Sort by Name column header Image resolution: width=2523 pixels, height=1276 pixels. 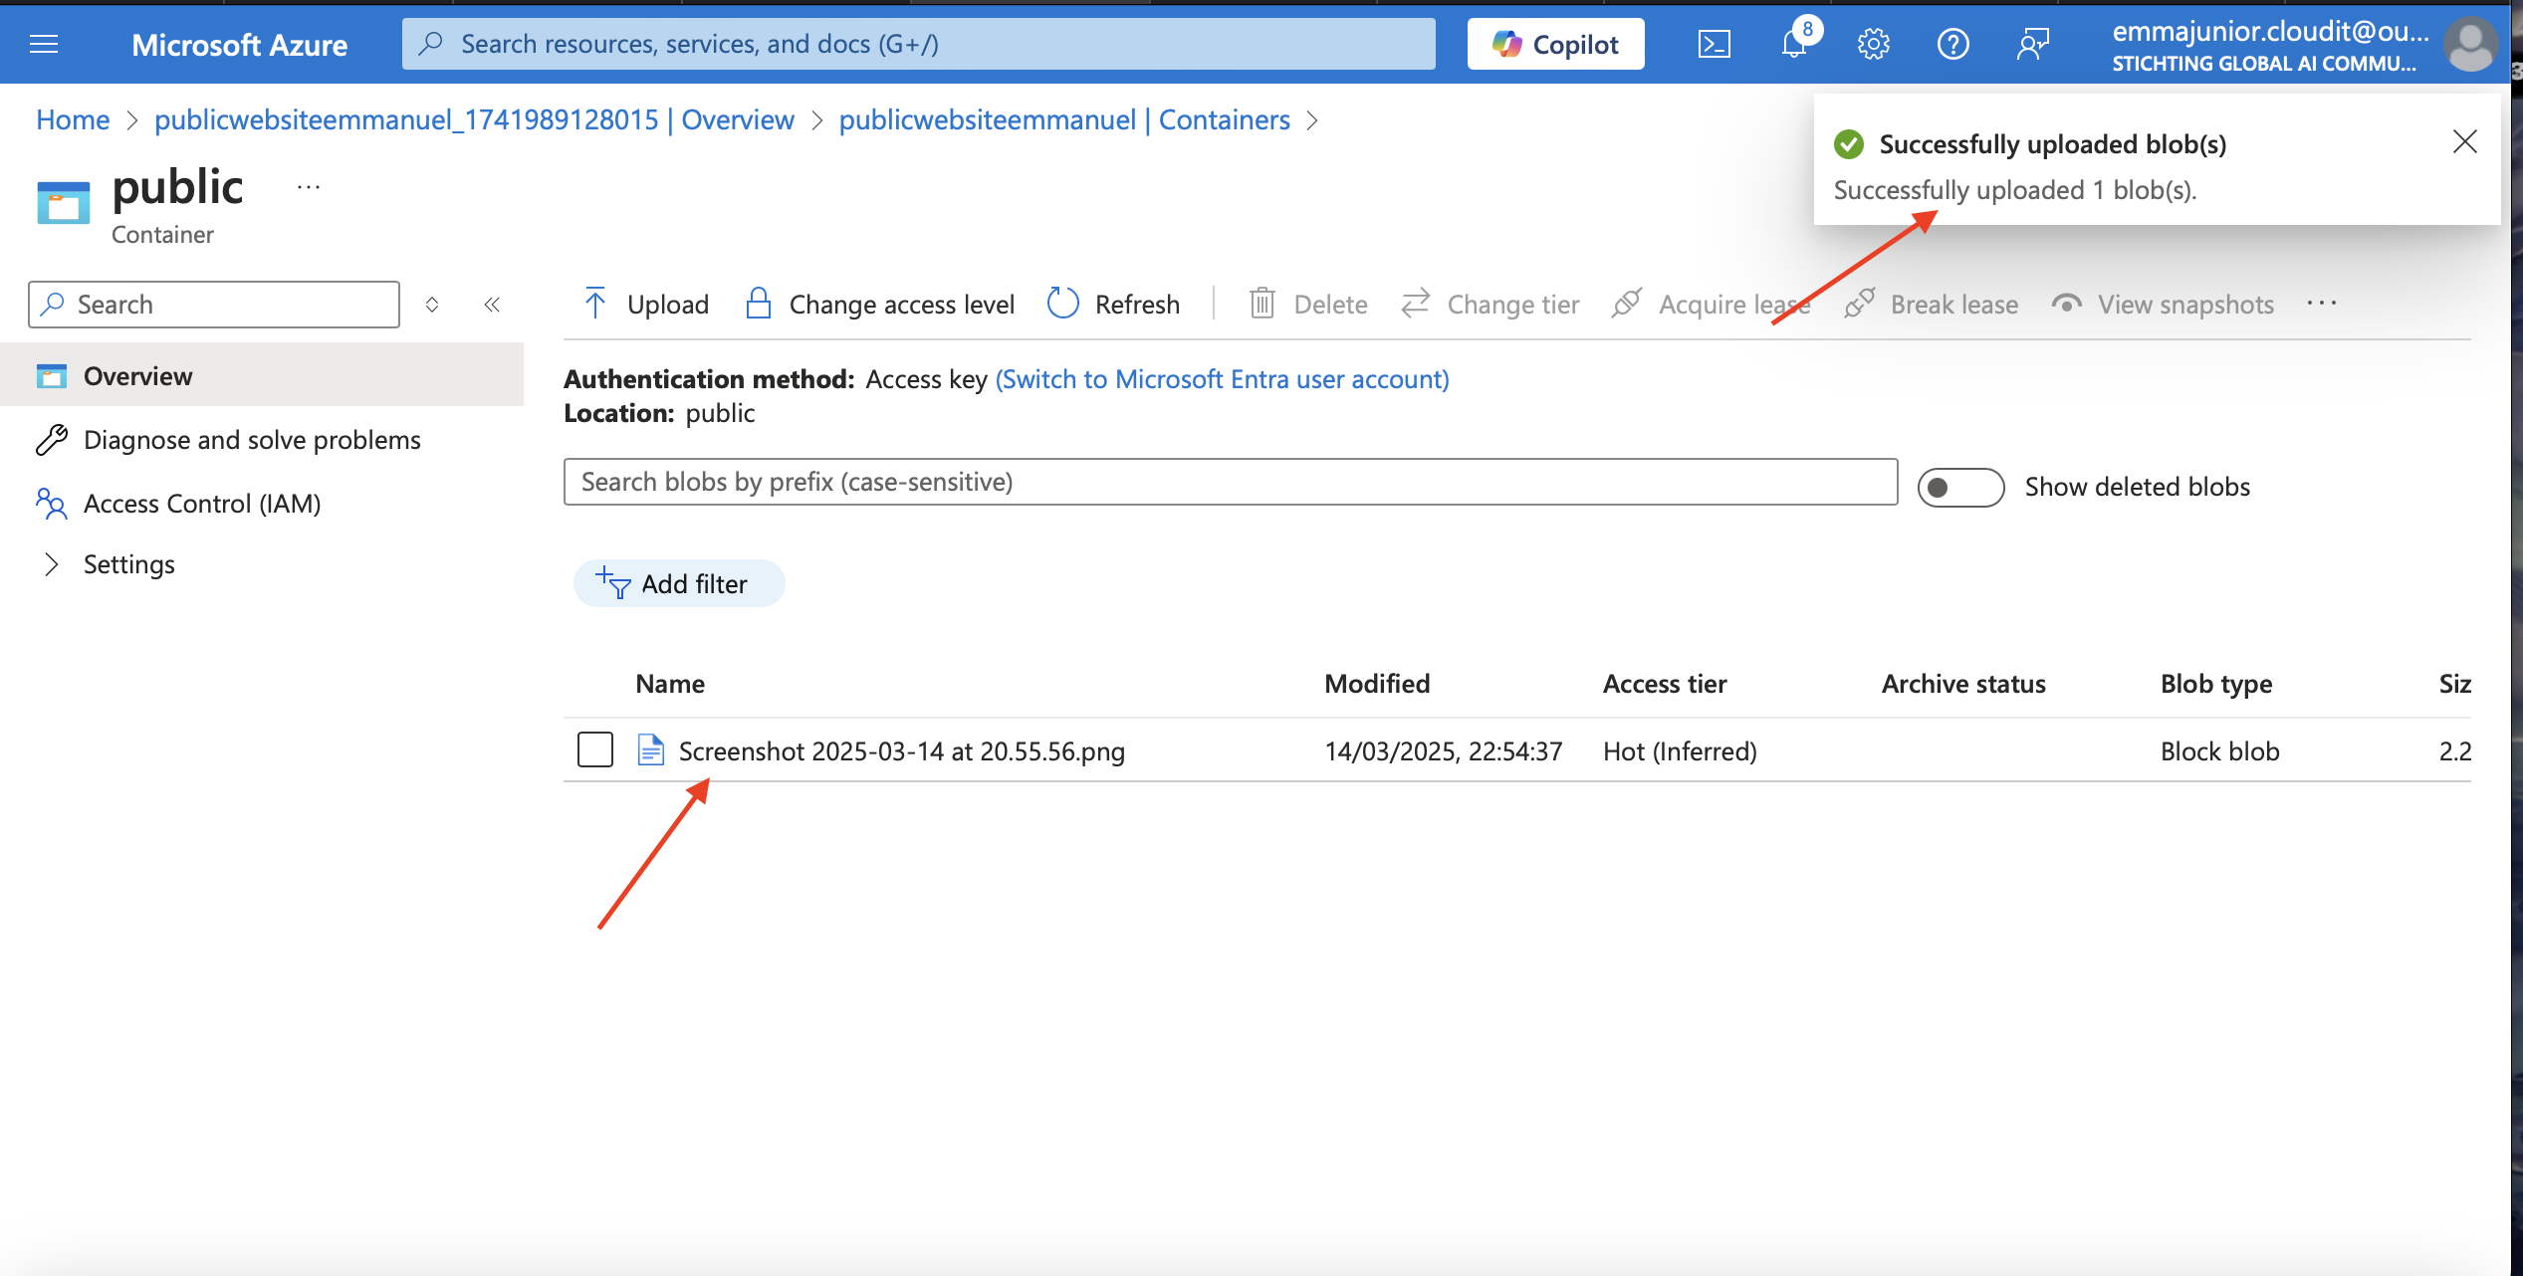[x=670, y=684]
